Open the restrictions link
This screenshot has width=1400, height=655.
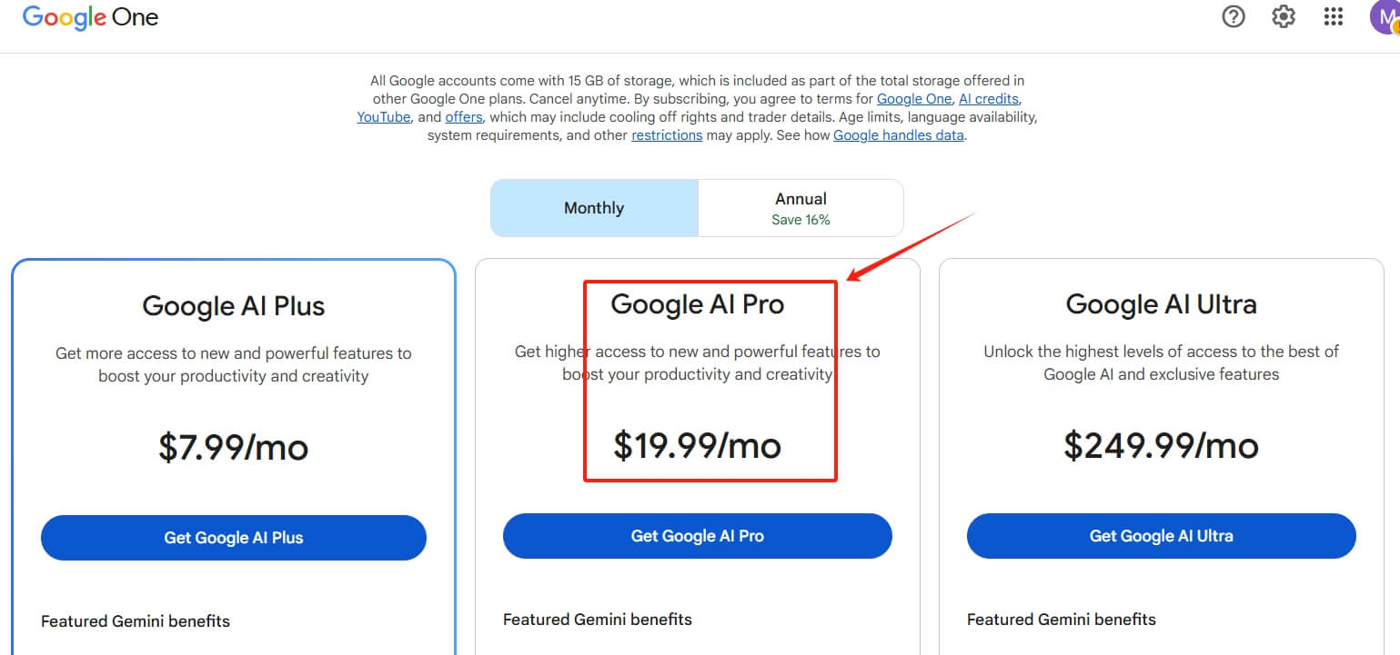(x=667, y=134)
